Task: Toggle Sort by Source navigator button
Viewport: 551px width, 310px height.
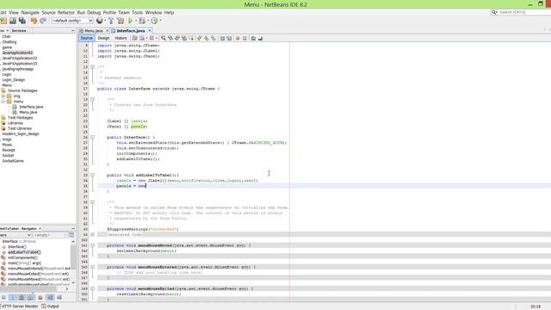Action: 59,297
